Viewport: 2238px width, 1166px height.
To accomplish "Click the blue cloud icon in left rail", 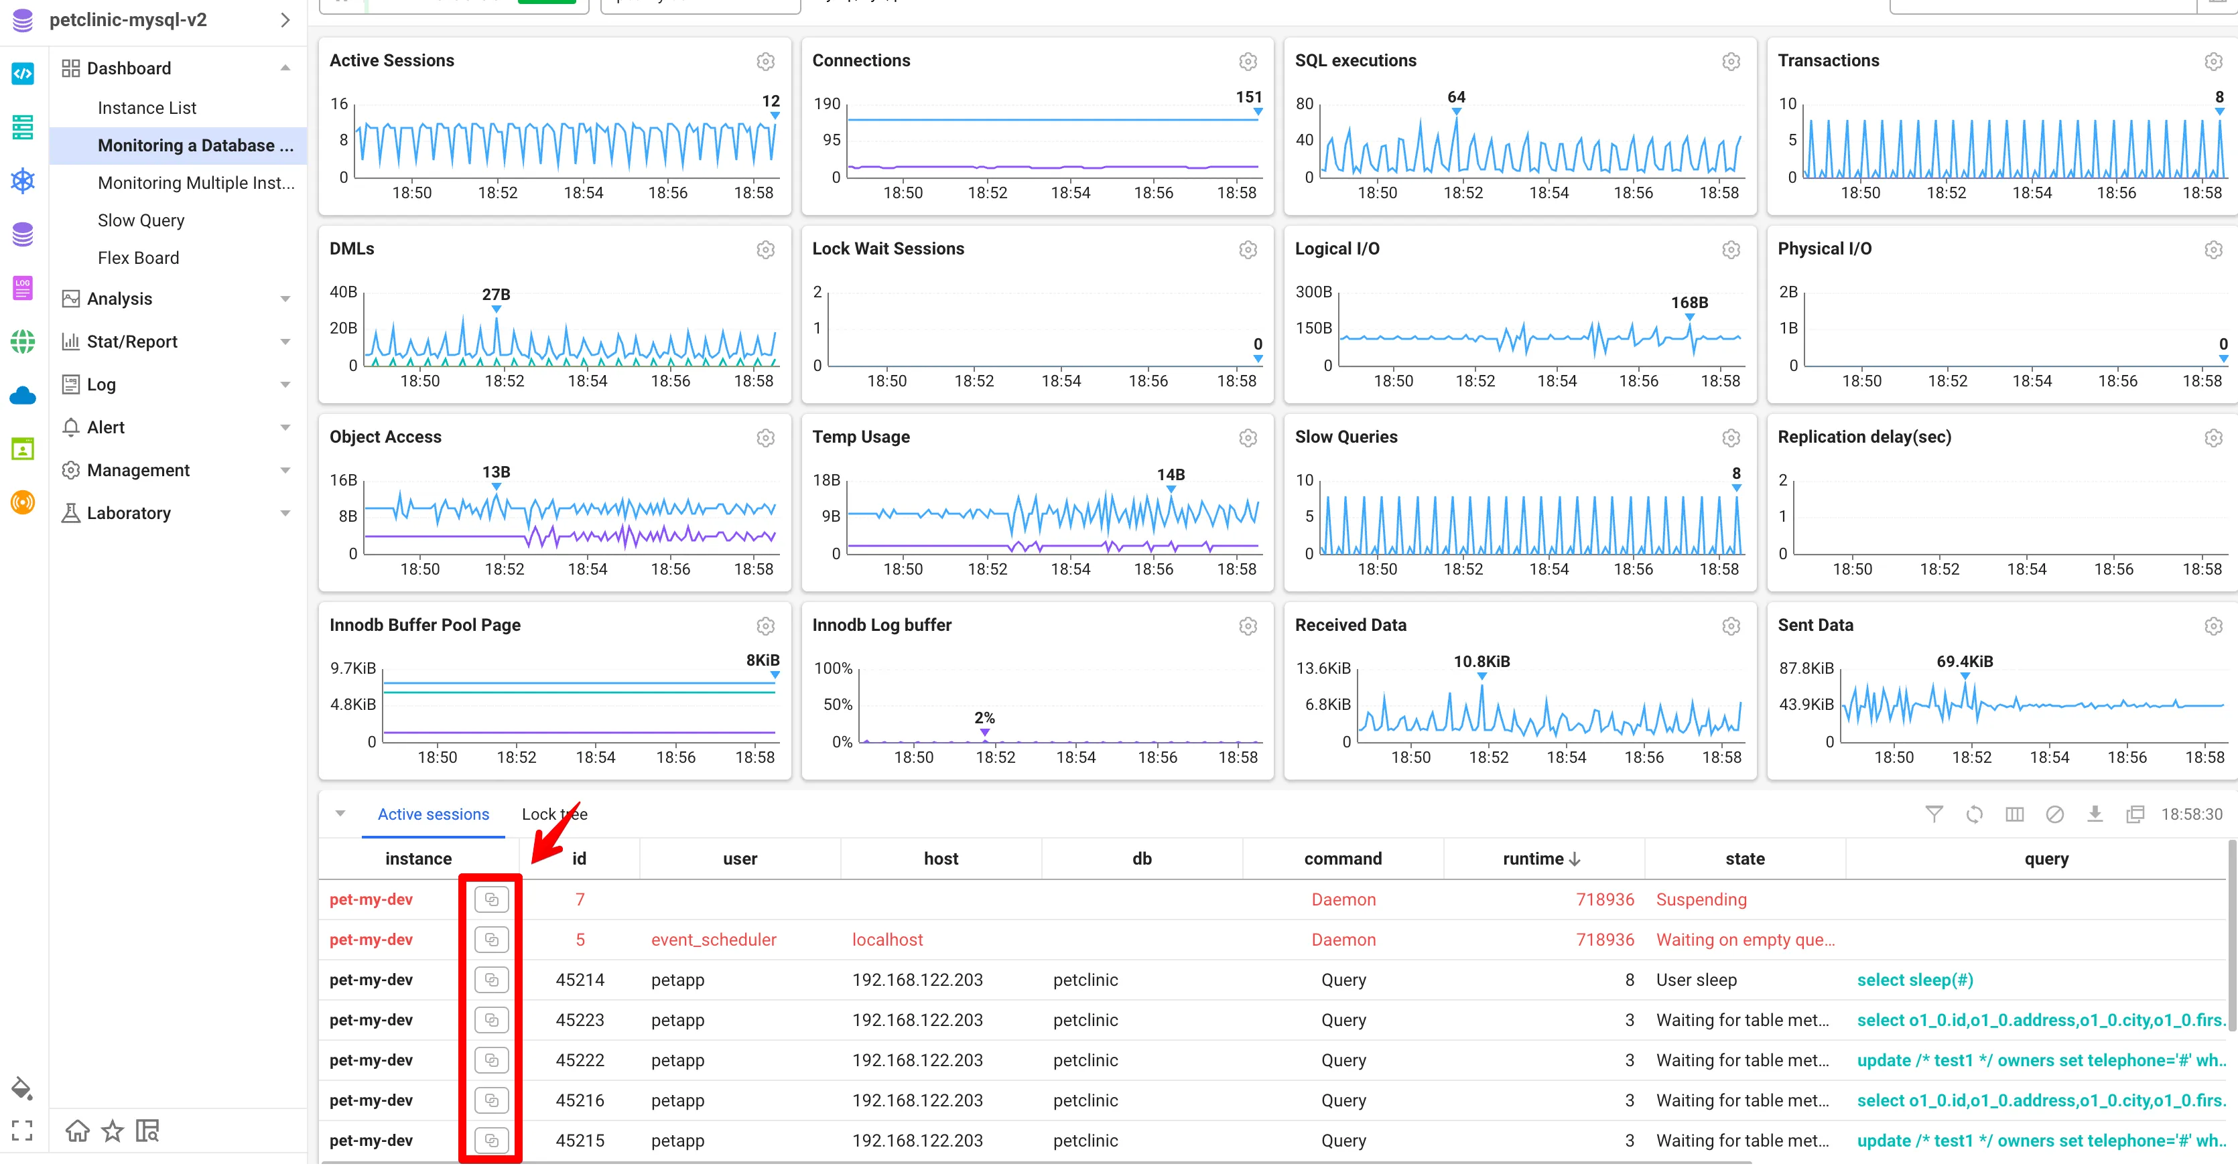I will click(x=23, y=396).
